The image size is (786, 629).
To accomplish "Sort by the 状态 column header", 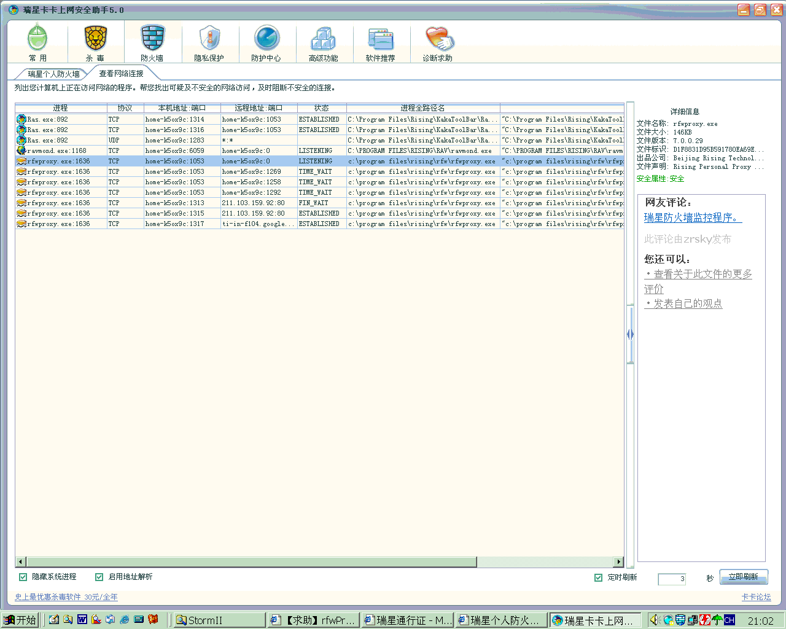I will pos(321,108).
